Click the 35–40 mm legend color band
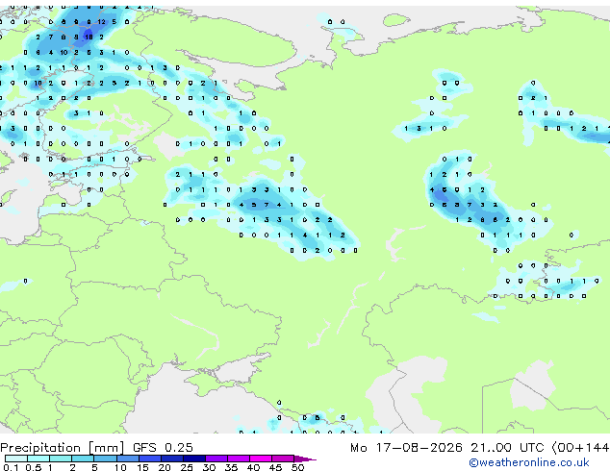The image size is (610, 471). [x=239, y=459]
